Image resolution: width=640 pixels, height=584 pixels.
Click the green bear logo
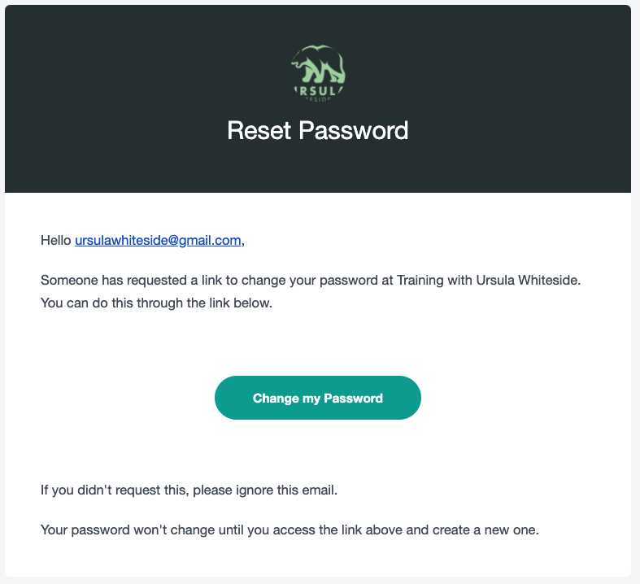tap(318, 73)
